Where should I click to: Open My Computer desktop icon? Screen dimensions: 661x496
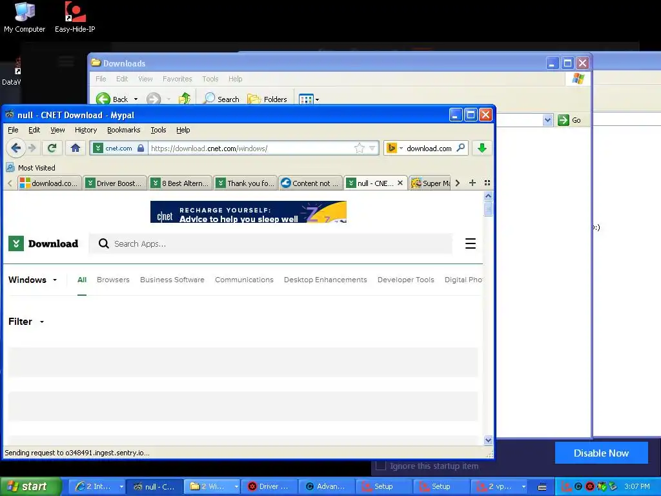tap(25, 17)
